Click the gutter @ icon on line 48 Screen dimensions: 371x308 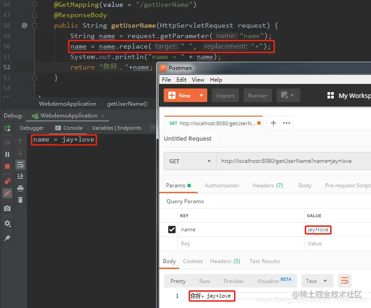(24, 25)
